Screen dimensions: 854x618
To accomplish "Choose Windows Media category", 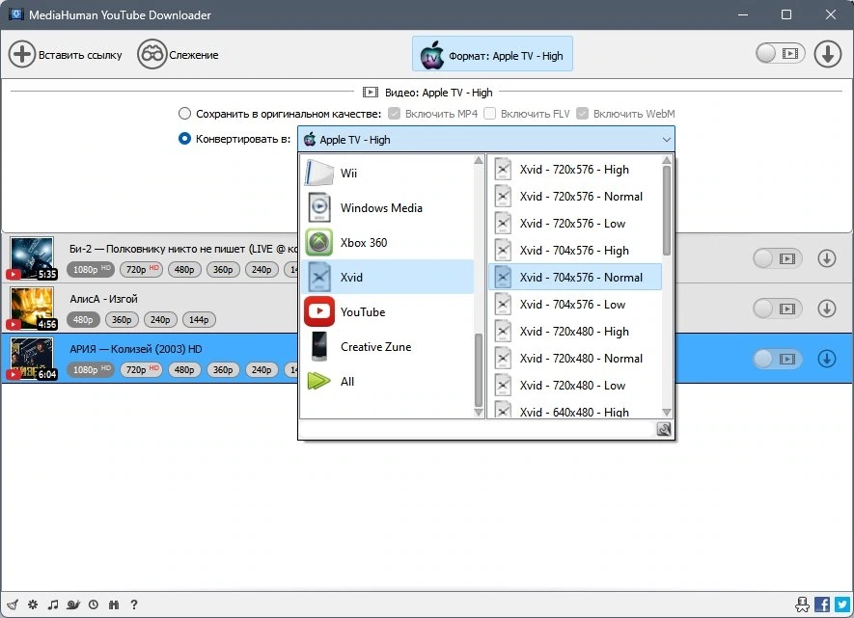I will click(388, 208).
